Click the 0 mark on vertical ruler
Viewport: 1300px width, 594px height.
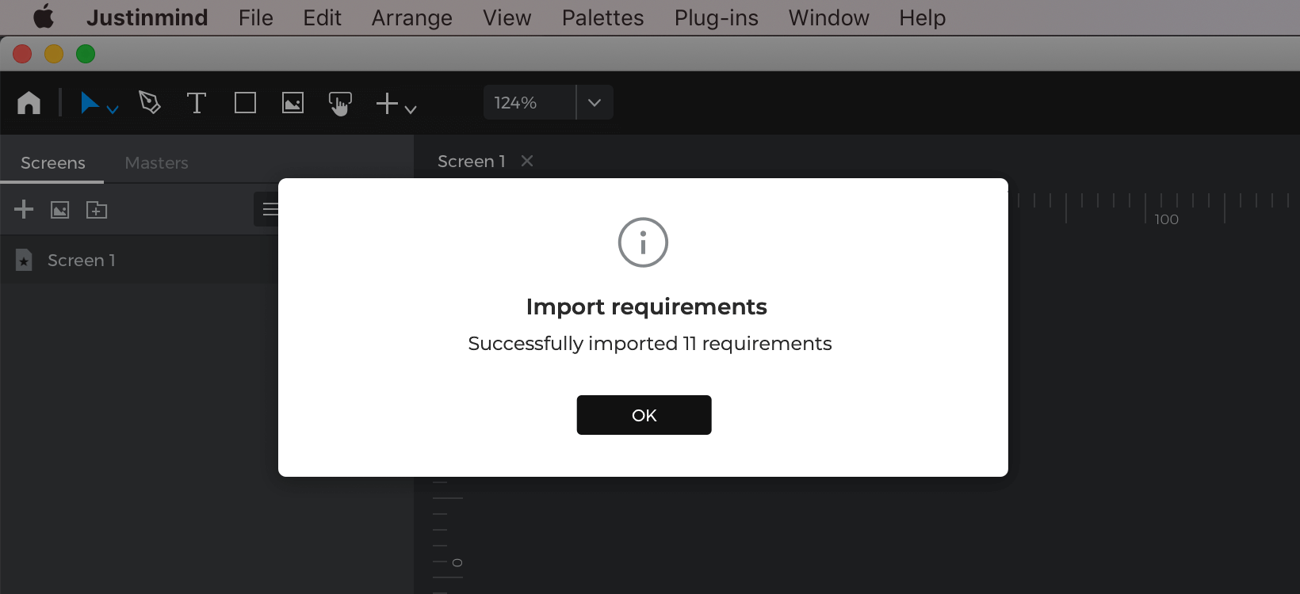457,562
